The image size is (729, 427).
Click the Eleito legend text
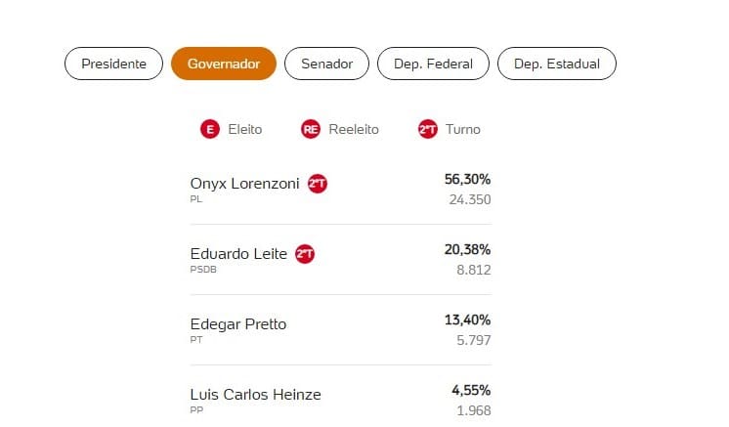[245, 129]
